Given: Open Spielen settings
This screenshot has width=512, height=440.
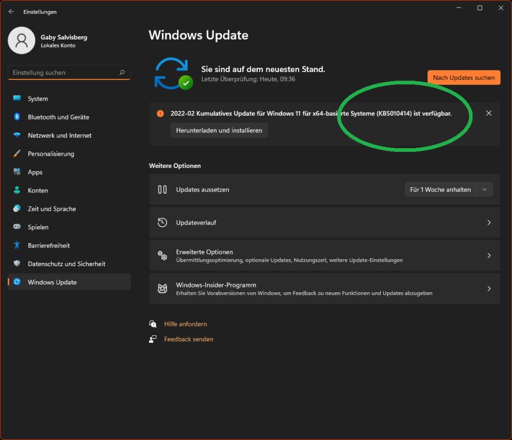Looking at the screenshot, I should coord(69,227).
